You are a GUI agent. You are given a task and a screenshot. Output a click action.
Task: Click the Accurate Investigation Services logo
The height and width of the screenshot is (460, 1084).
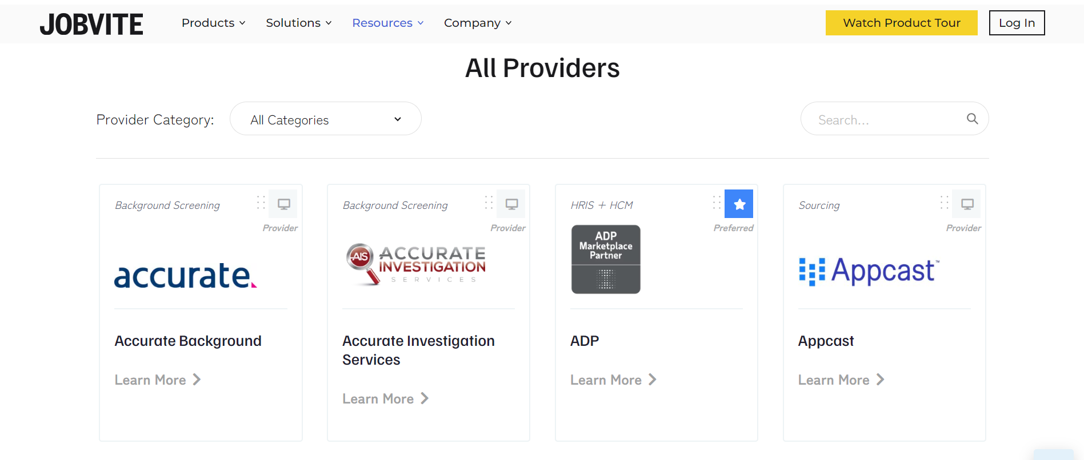point(416,264)
